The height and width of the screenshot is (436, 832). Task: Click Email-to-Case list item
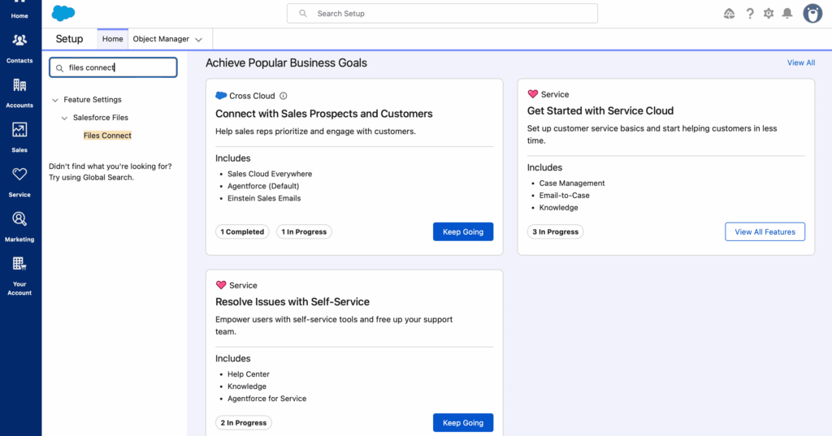click(x=564, y=195)
